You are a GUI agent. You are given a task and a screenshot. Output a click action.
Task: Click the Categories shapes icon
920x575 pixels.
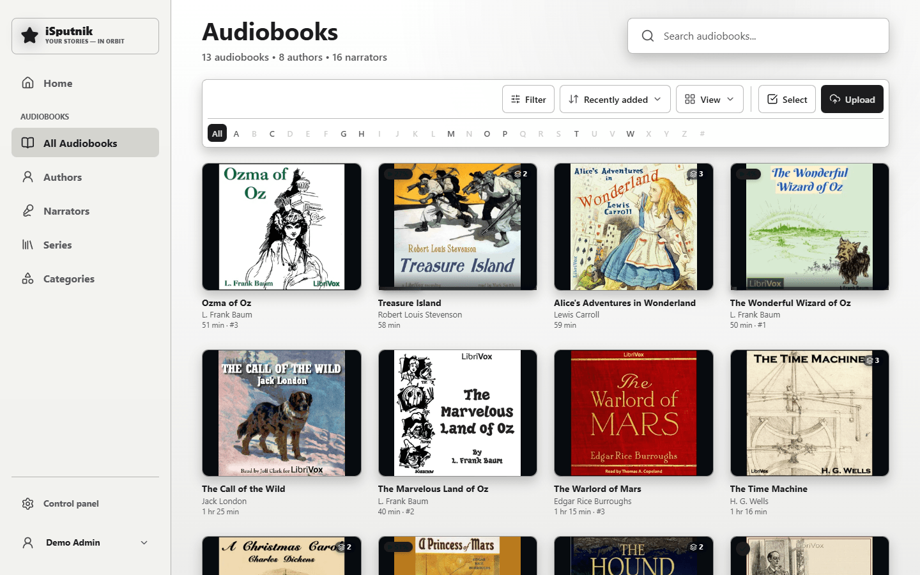tap(27, 279)
